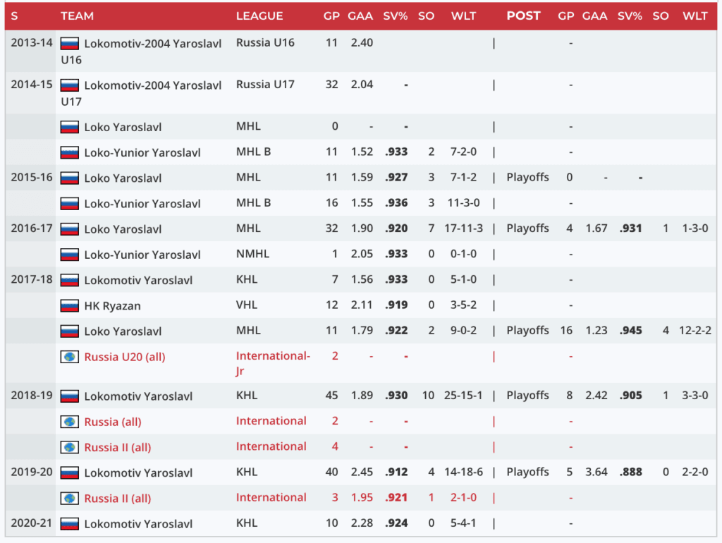Click flag for Lokomotiv Yaroslavl 2020-21 row
This screenshot has width=722, height=543.
pos(69,524)
